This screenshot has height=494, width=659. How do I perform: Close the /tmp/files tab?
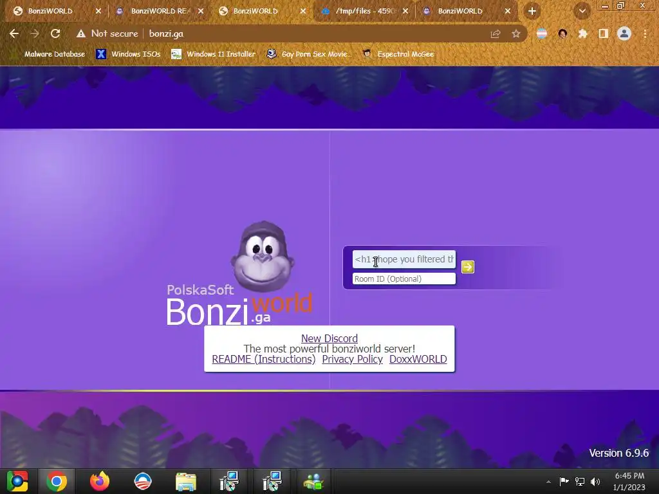[x=405, y=12]
